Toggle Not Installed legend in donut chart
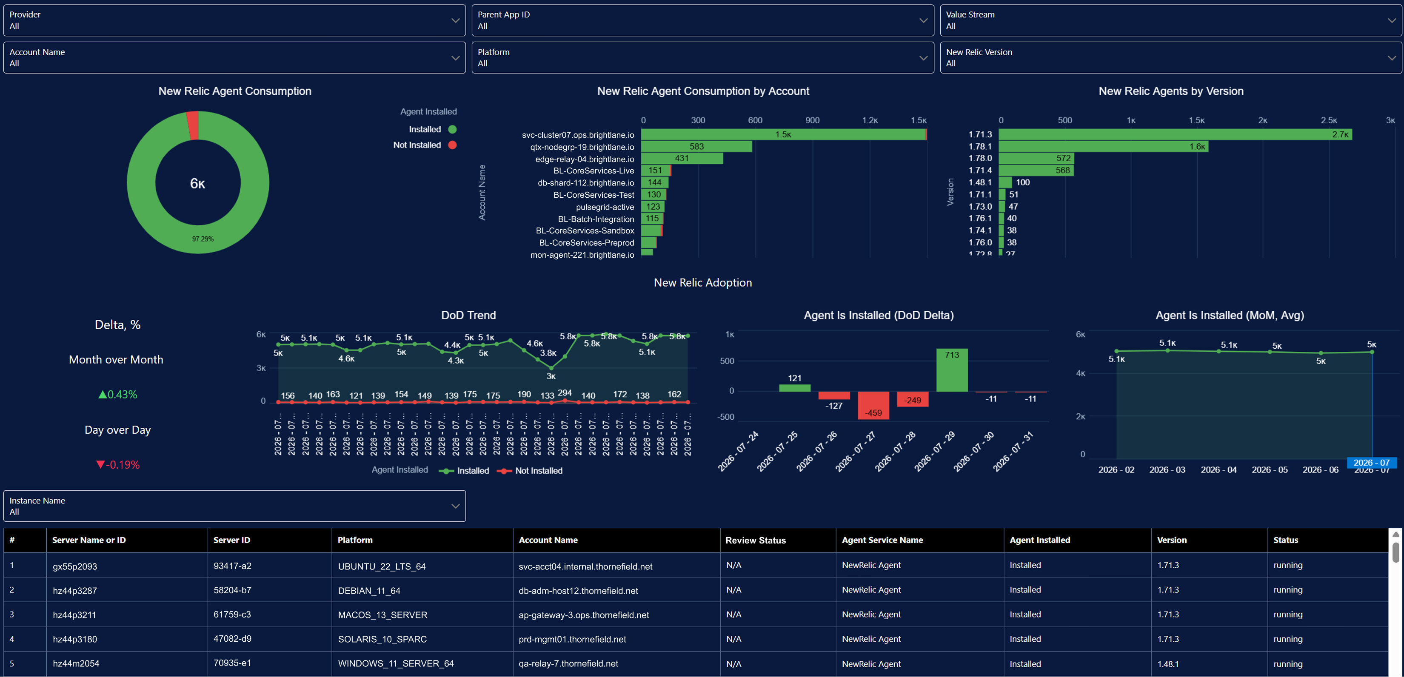1404x677 pixels. click(425, 145)
